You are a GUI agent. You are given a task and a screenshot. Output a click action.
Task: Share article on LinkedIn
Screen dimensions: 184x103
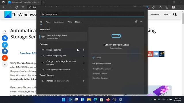click(x=5, y=51)
